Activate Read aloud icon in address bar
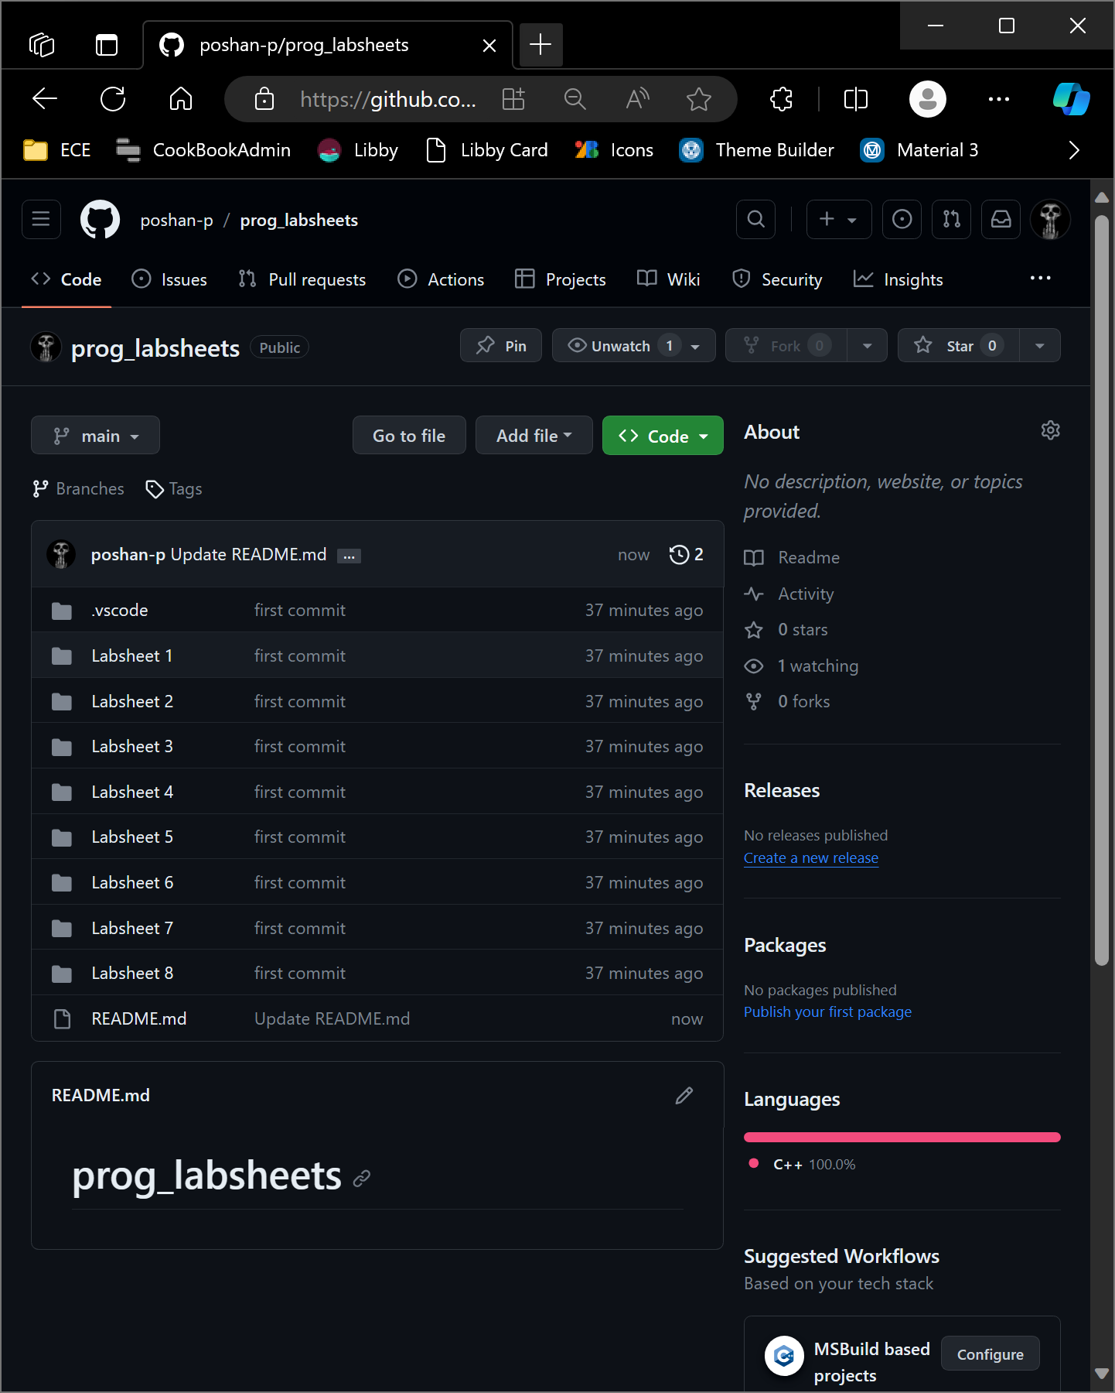The image size is (1115, 1393). pos(637,99)
